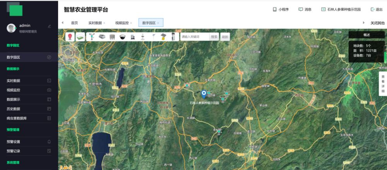Click the 预警管理 section heading
Image resolution: width=387 pixels, height=170 pixels.
click(13, 129)
